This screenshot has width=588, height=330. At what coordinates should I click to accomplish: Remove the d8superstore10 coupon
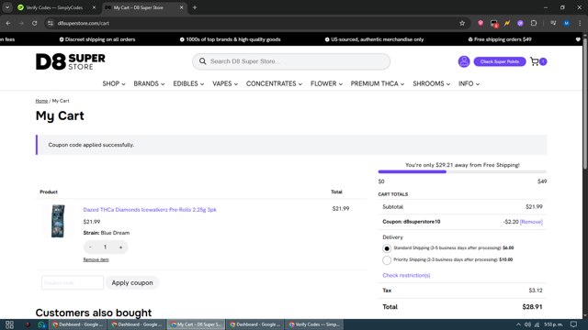[x=531, y=222]
